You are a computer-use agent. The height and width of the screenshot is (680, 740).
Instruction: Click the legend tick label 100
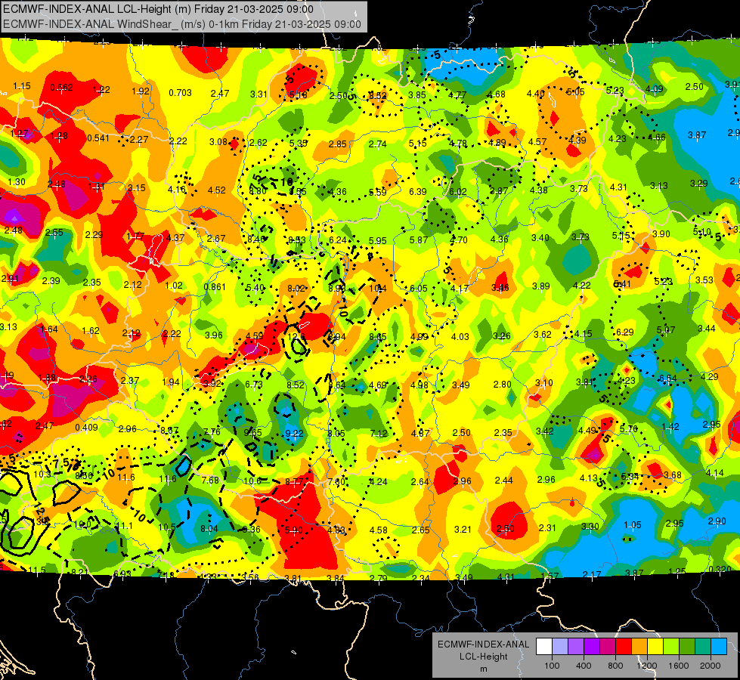[552, 666]
